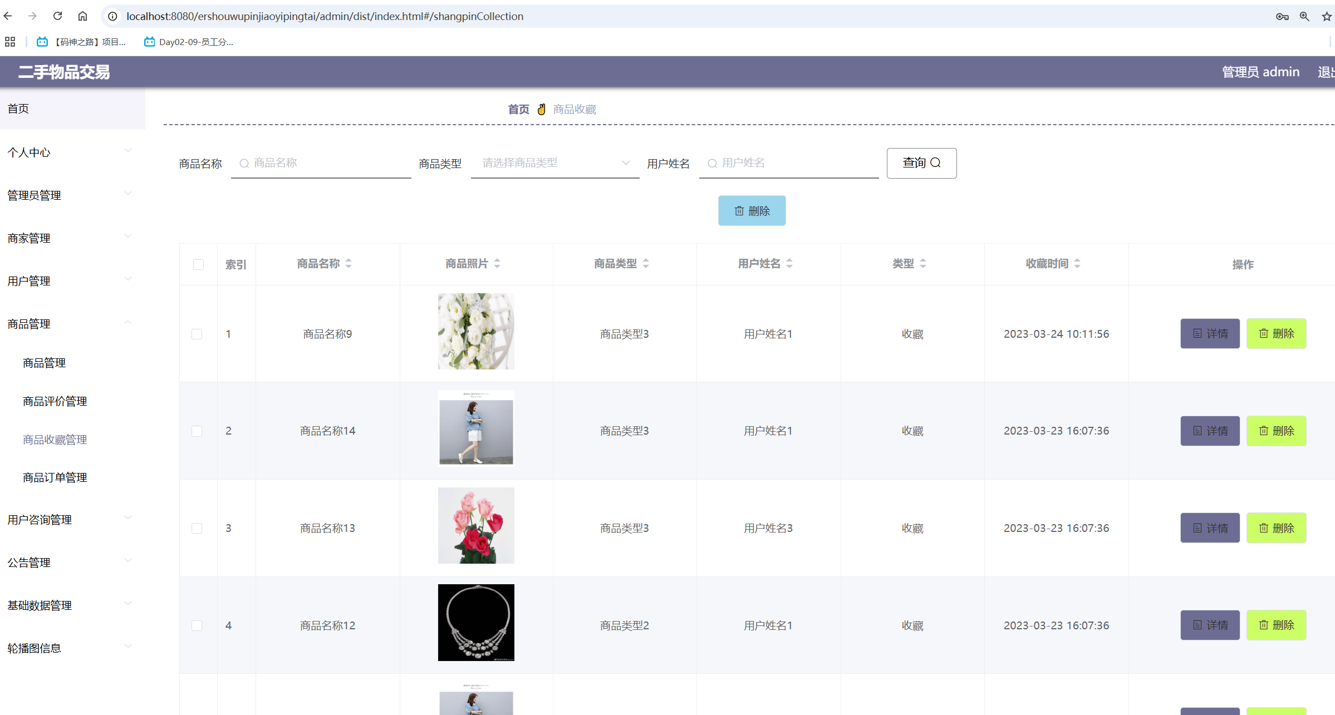Delete the 商品名称12 row
This screenshot has height=715, width=1335.
click(x=1276, y=625)
